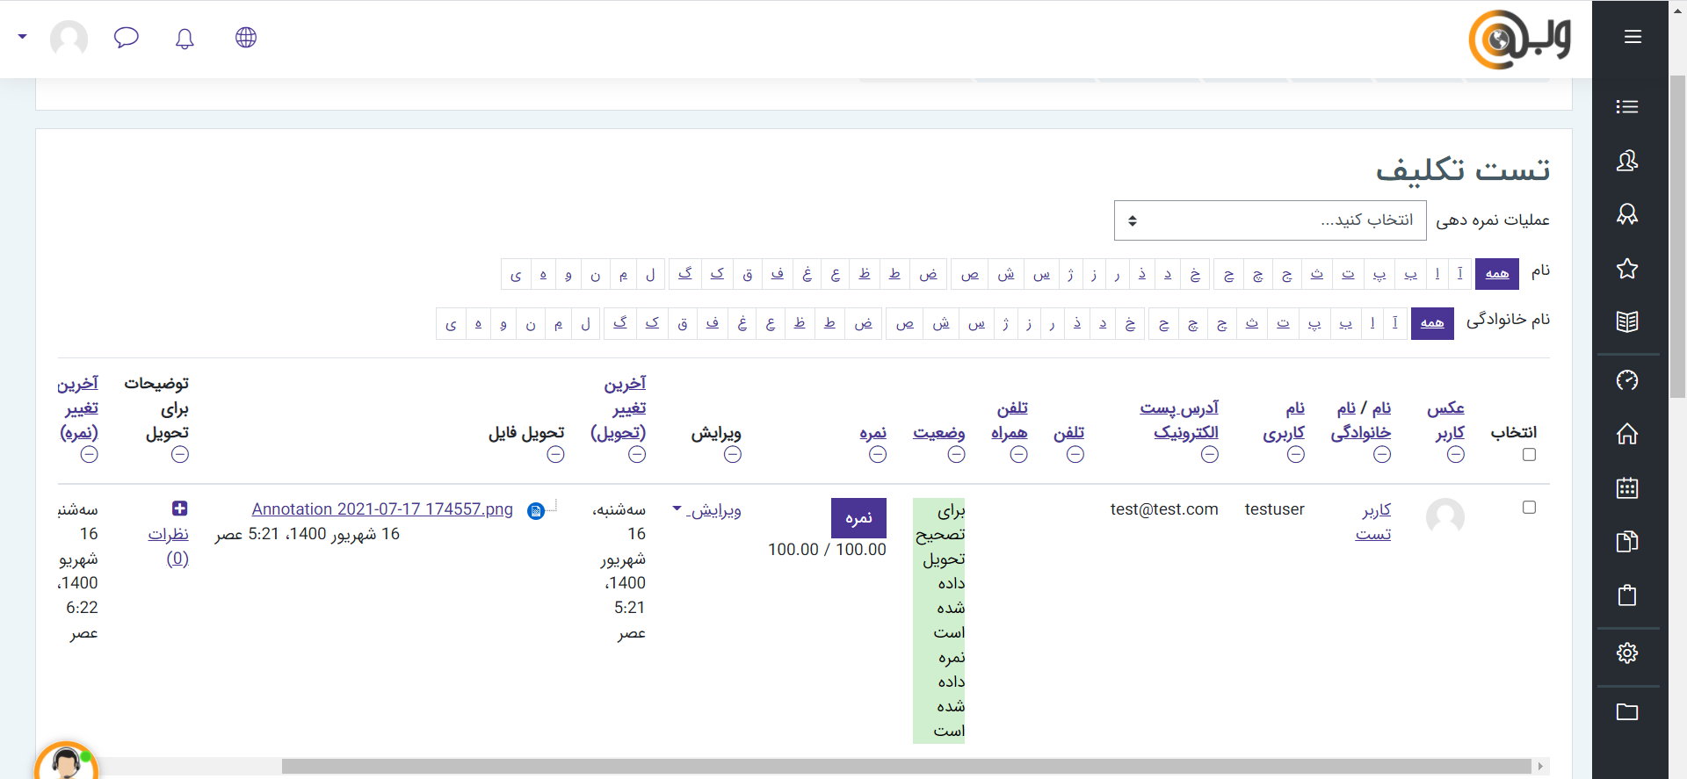
Task: Open the grading operations dropdown 'انتخاب کنید'
Action: click(x=1270, y=220)
